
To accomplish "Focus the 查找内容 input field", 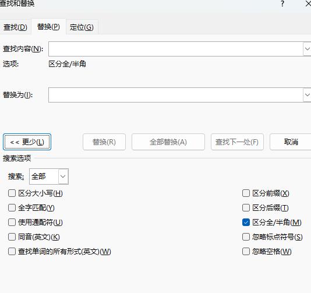I will coord(176,49).
